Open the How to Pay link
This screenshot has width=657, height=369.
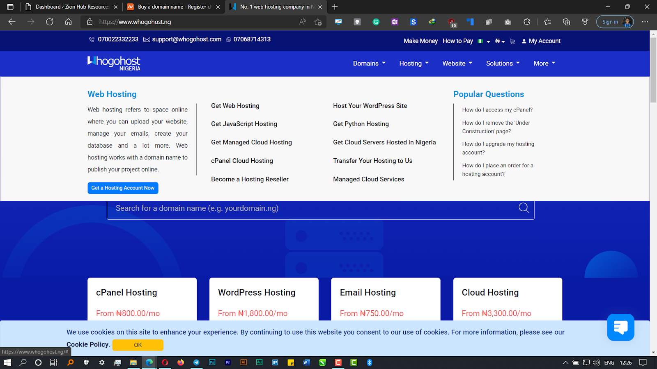(458, 41)
